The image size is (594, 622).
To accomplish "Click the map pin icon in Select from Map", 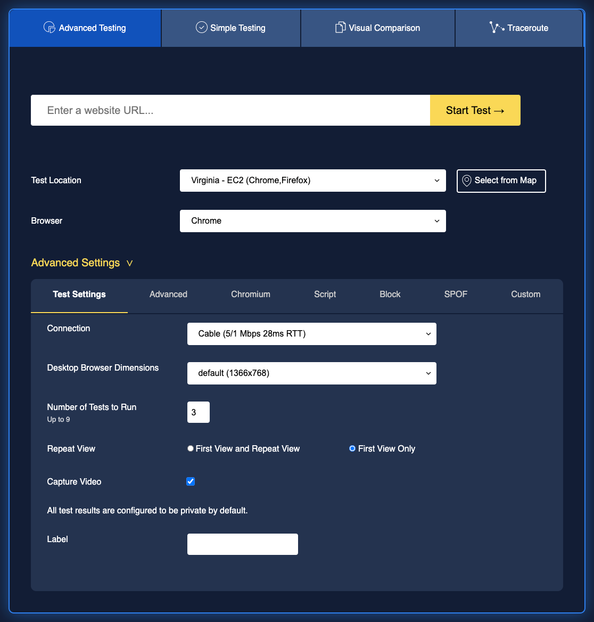I will pyautogui.click(x=467, y=181).
